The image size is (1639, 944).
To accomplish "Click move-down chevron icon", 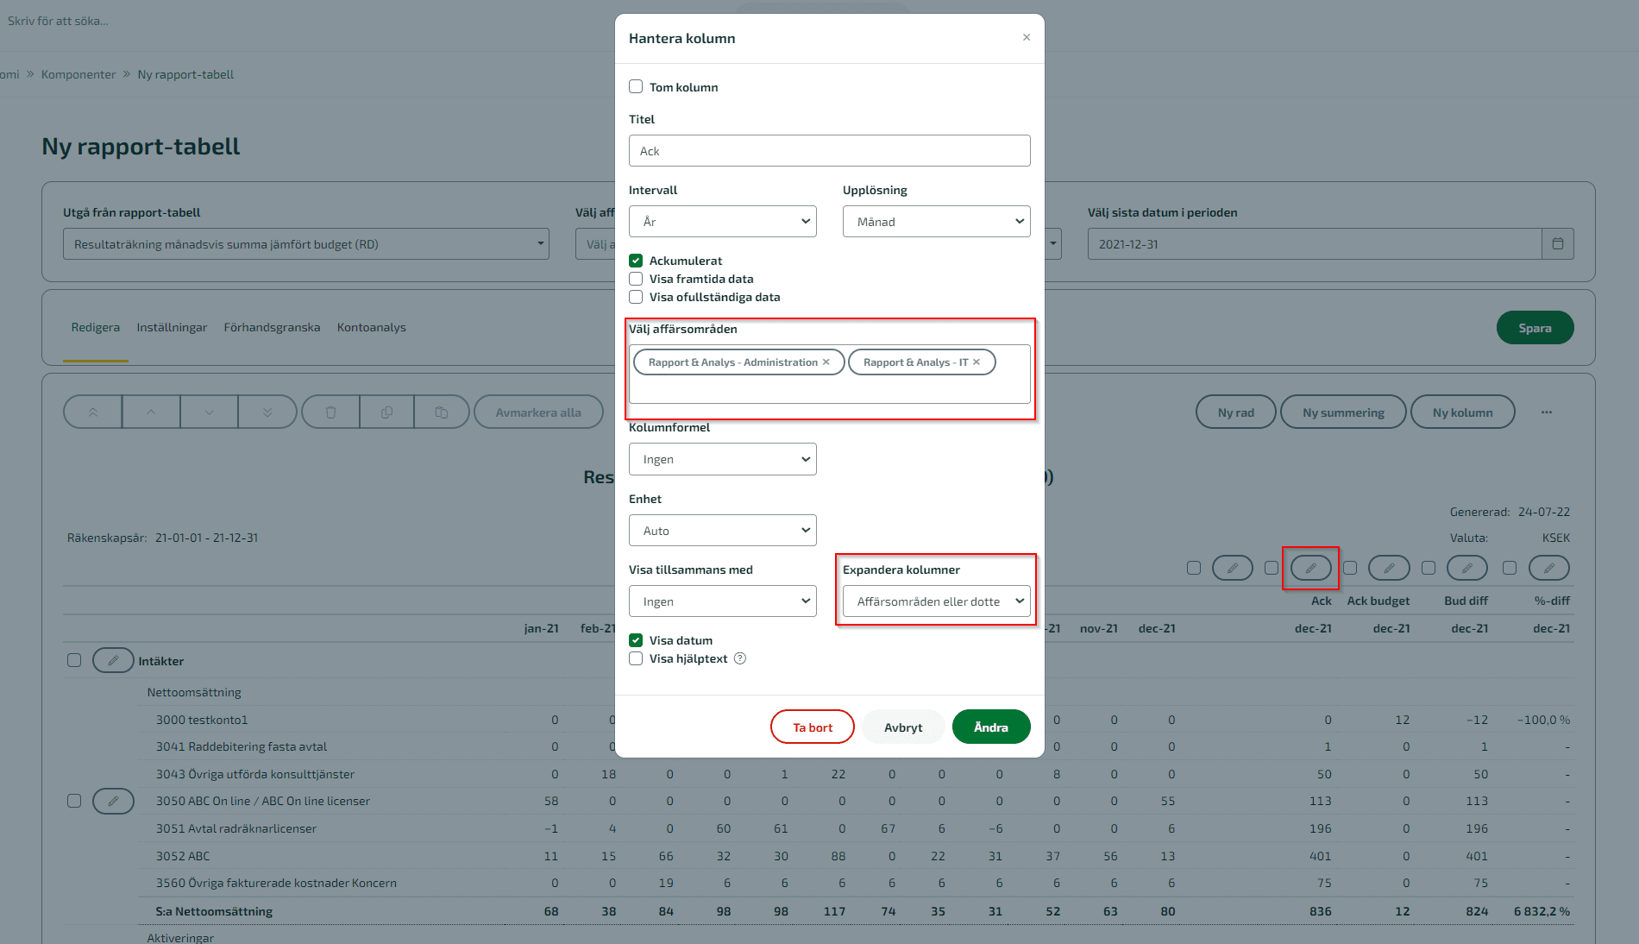I will click(210, 412).
